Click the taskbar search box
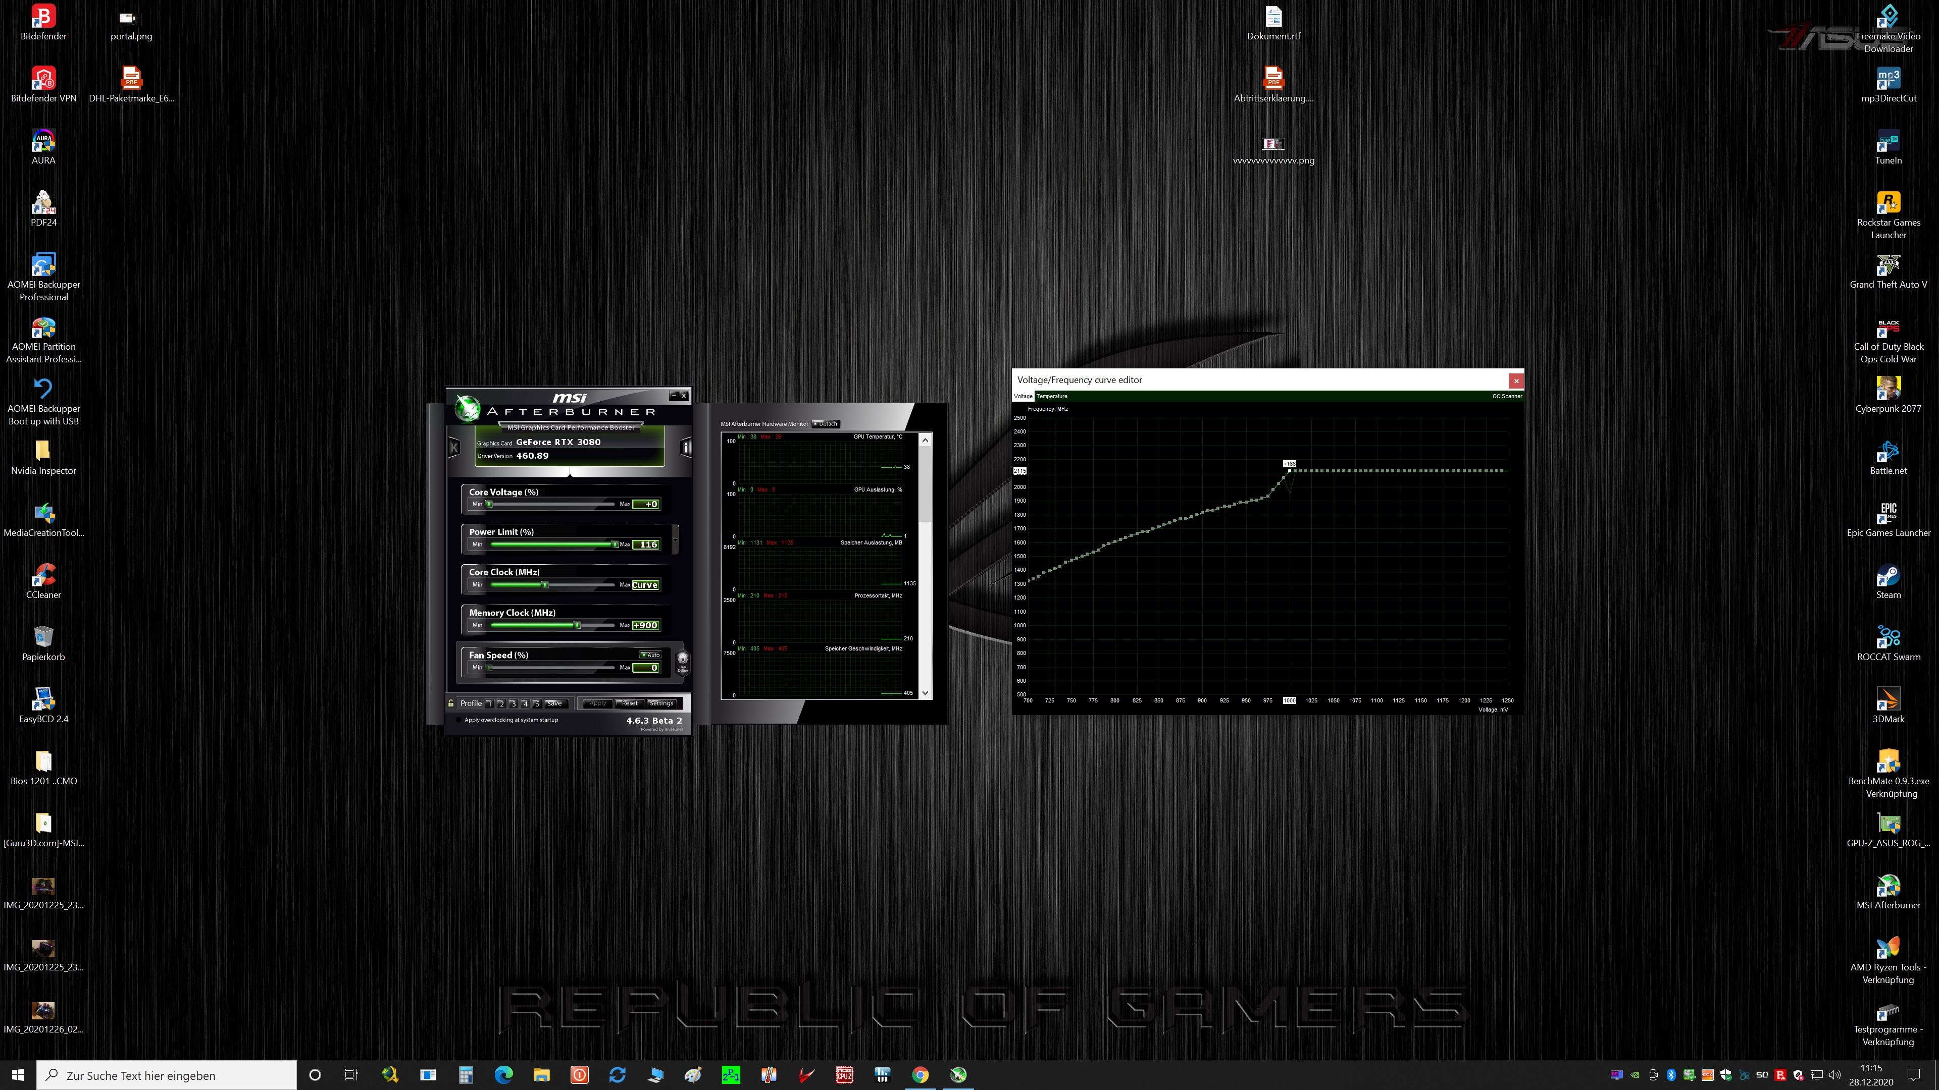1939x1090 pixels. click(x=167, y=1075)
